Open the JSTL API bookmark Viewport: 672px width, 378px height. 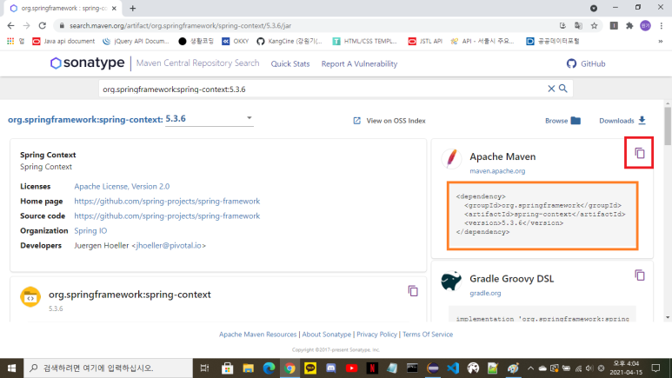click(425, 41)
